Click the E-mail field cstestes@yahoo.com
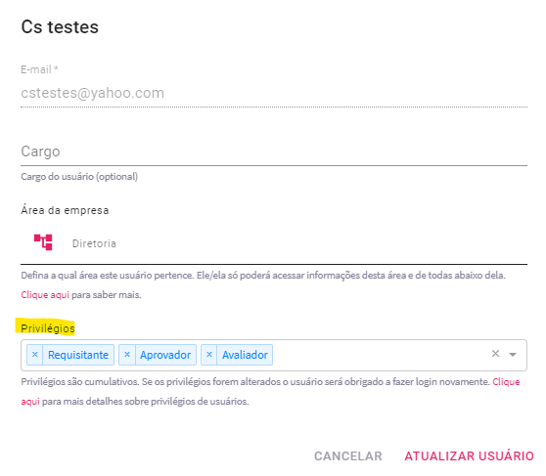Image resolution: width=546 pixels, height=476 pixels. pyautogui.click(x=274, y=93)
